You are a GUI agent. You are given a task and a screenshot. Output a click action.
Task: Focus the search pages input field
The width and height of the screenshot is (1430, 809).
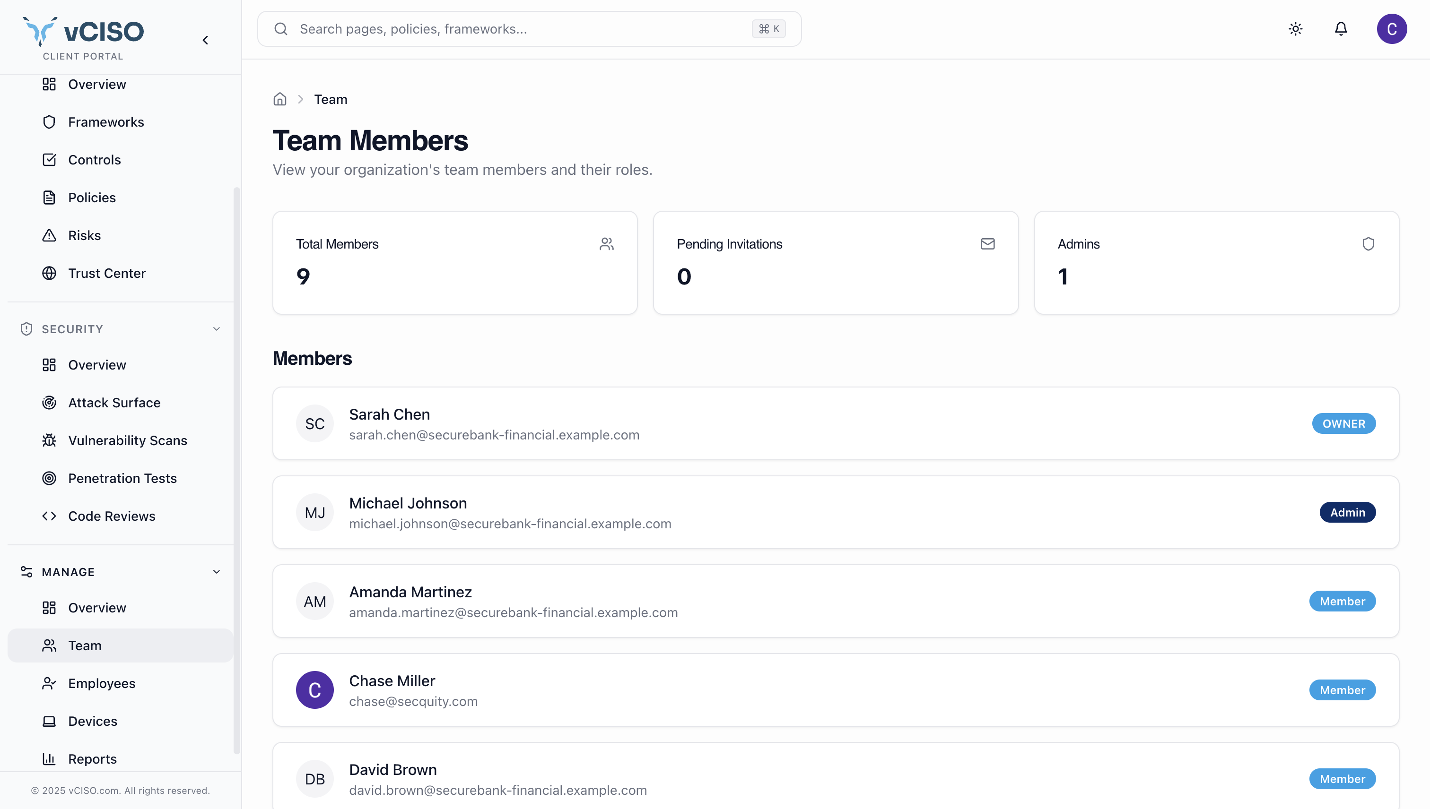(529, 29)
